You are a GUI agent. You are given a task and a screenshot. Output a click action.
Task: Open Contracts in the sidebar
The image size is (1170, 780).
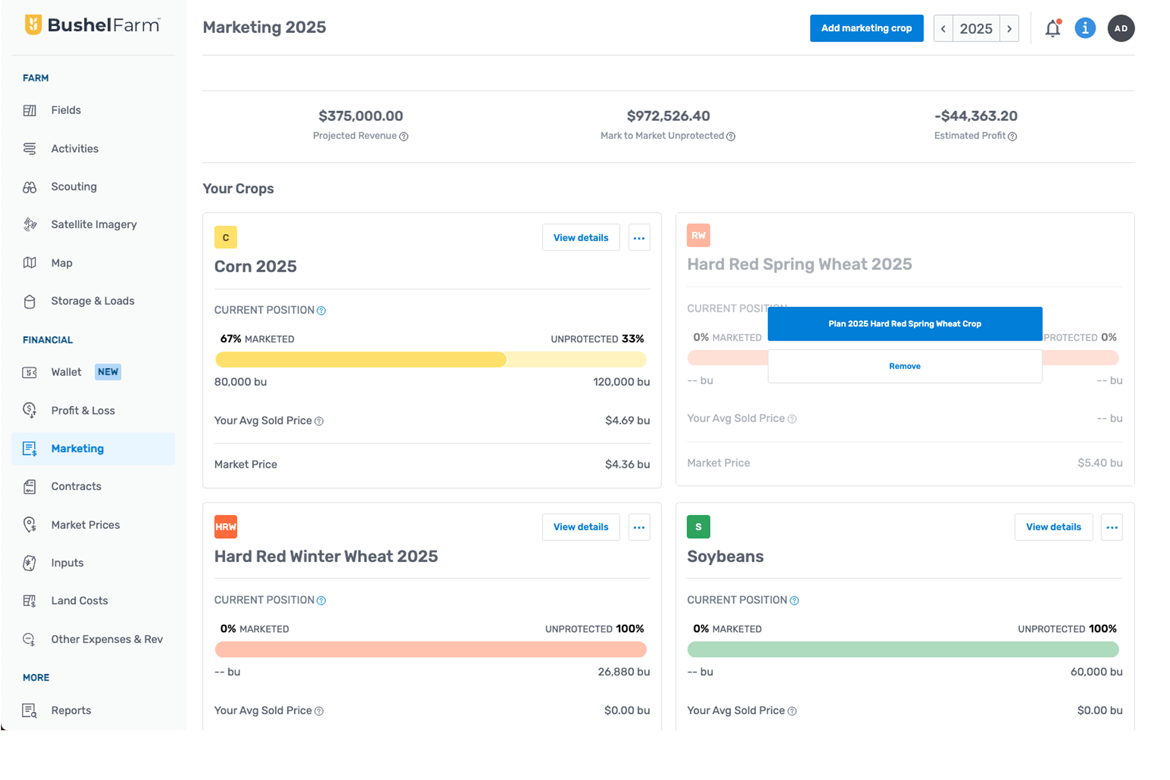pos(76,487)
